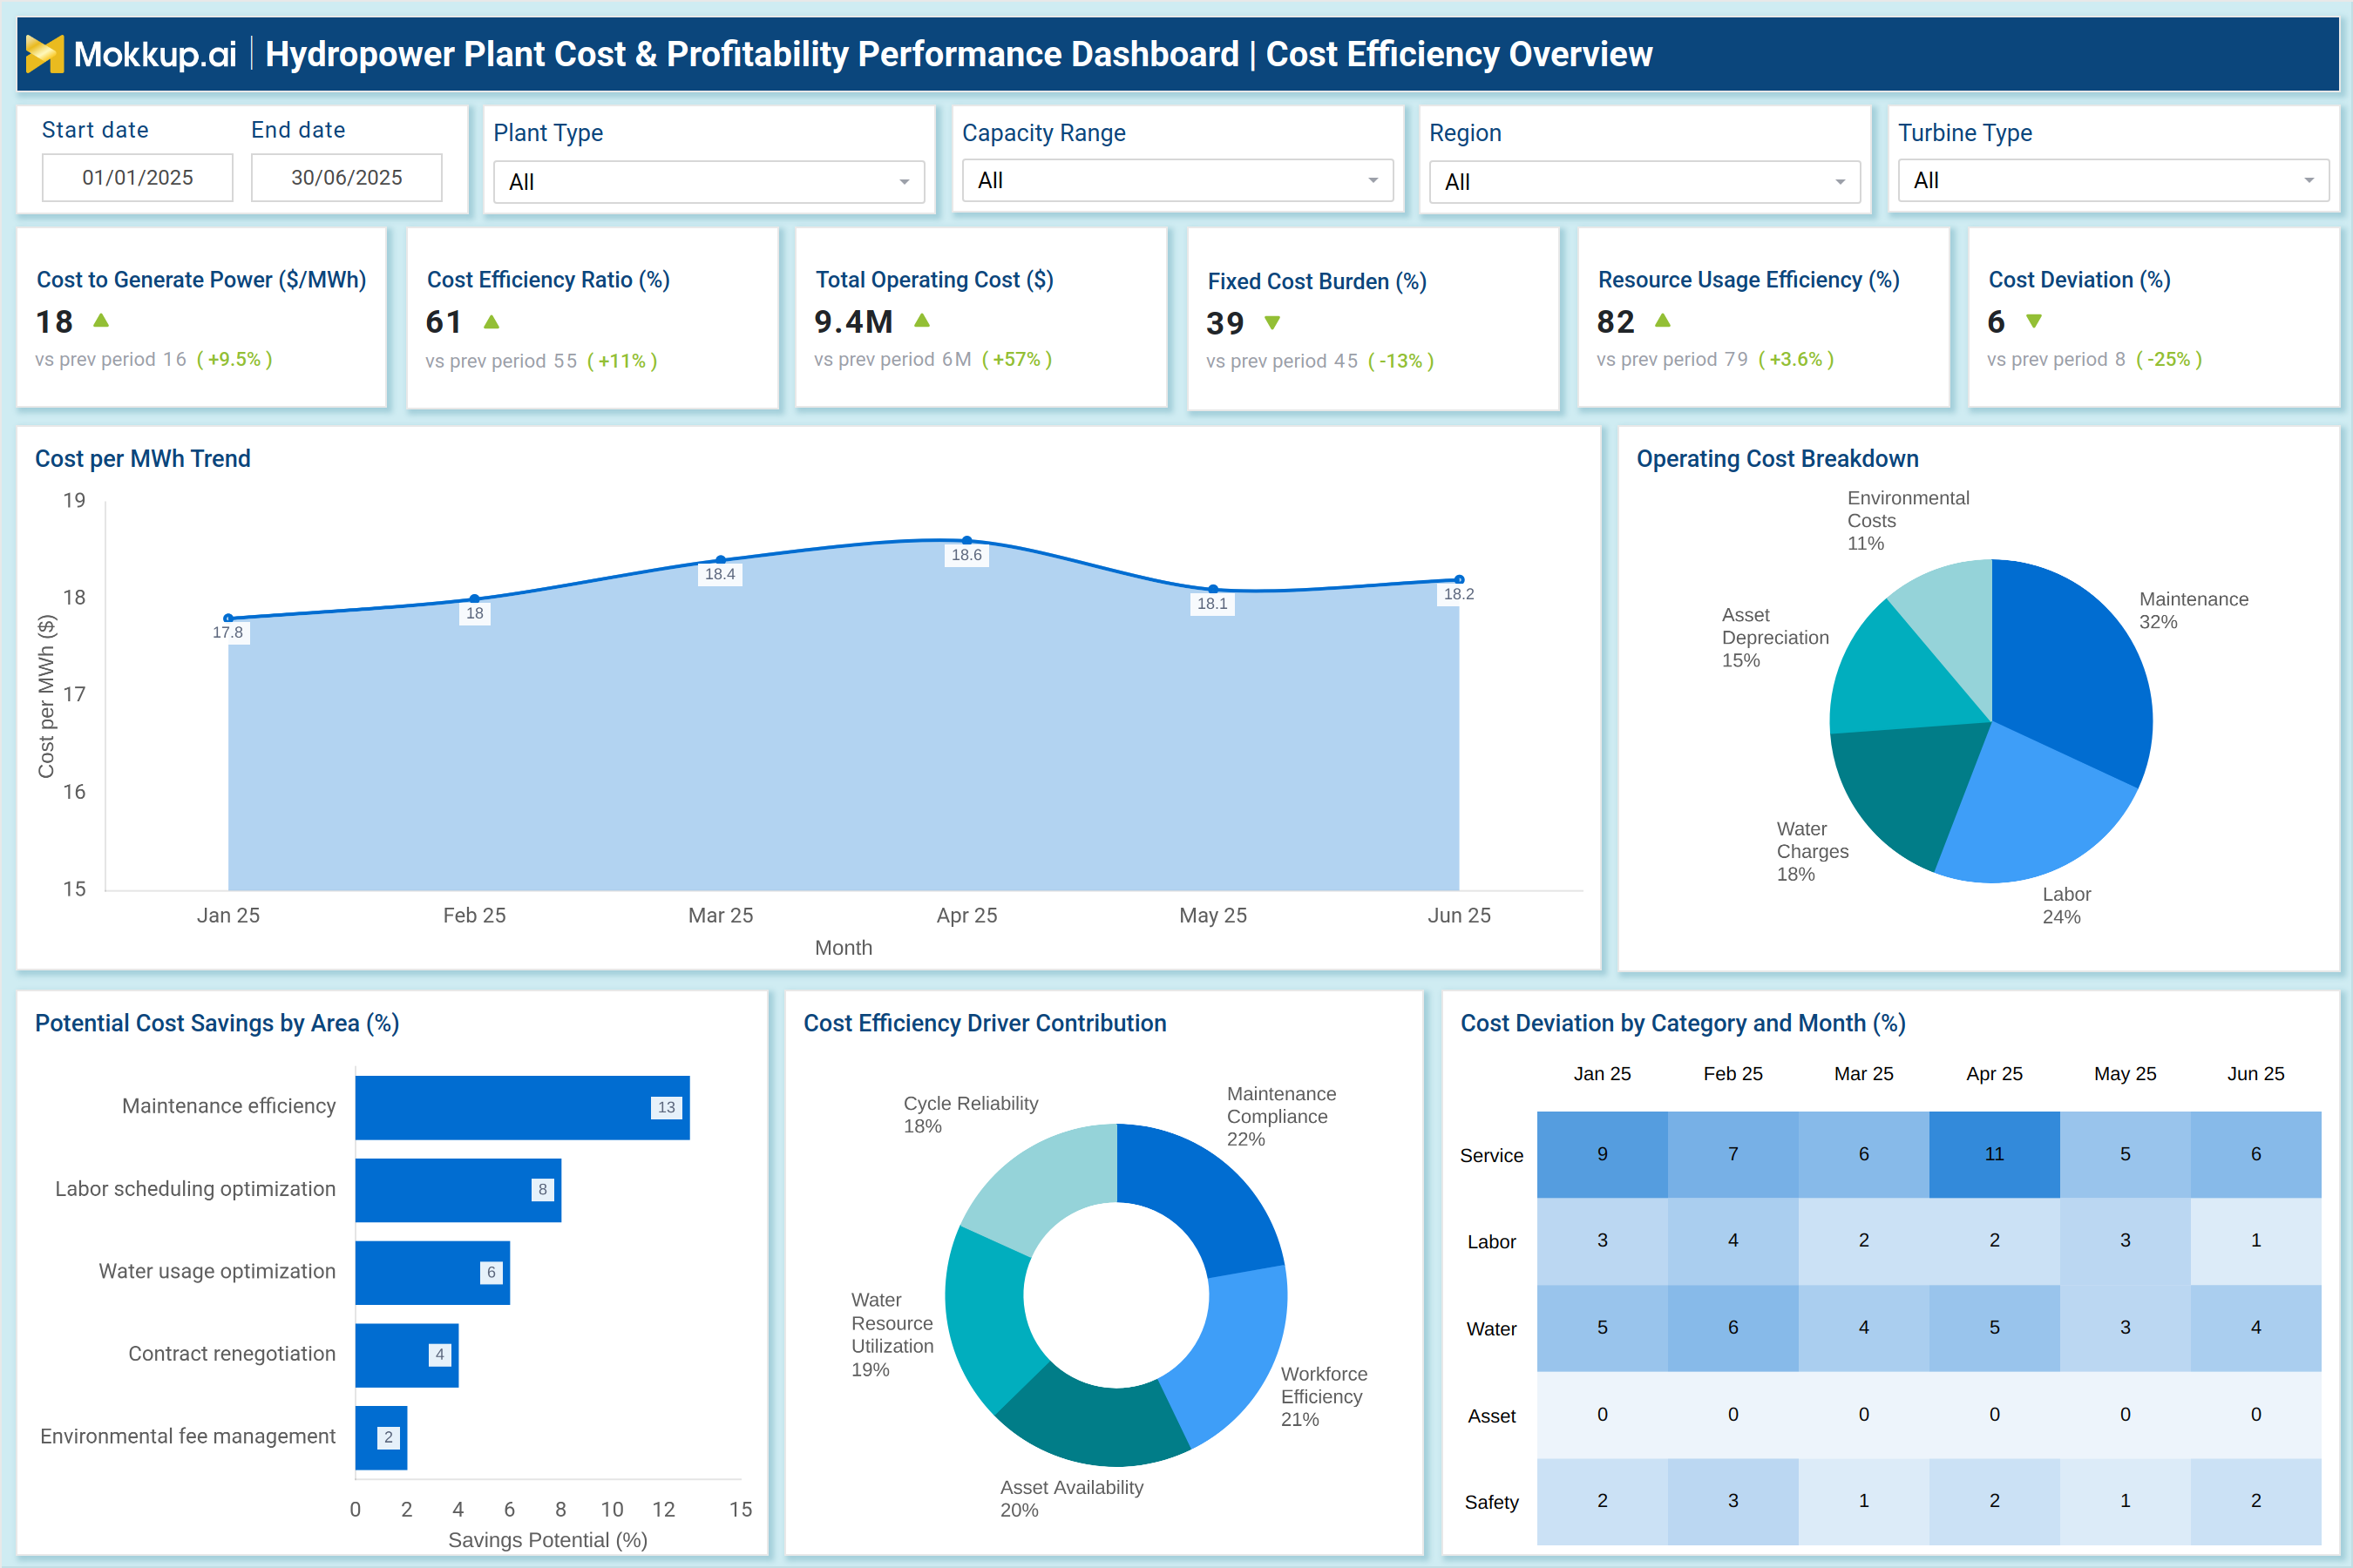
Task: Click the Safety May 25 heatmap cell 1
Action: coord(2125,1501)
